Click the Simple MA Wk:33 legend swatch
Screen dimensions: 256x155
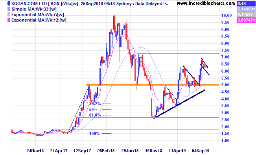tap(9, 9)
